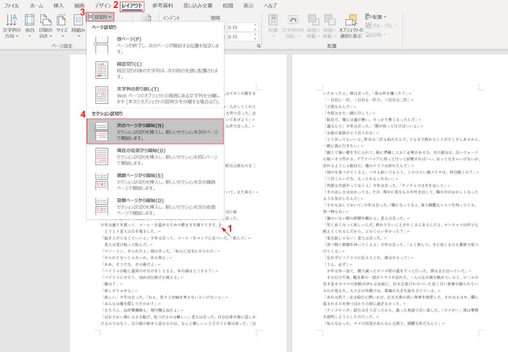Viewport: 508px width, 352px height.
Task: Insert section break 現在の位置から開始
Action: pos(155,156)
